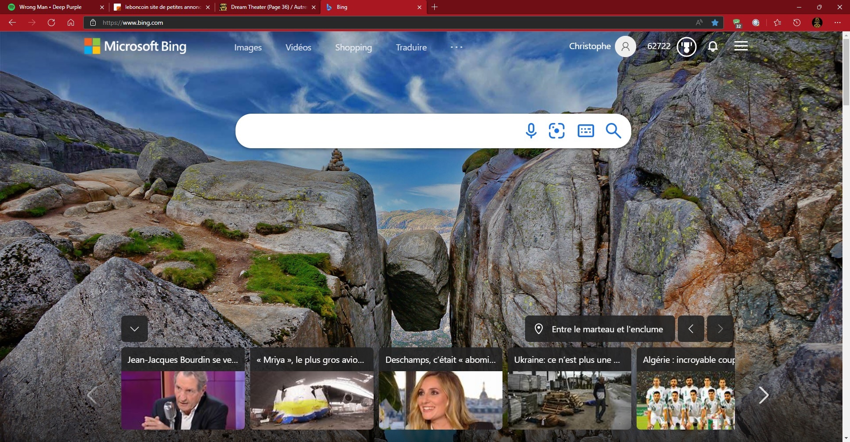Open browser Settings and more menu
Screen dimensions: 850x442
click(837, 23)
